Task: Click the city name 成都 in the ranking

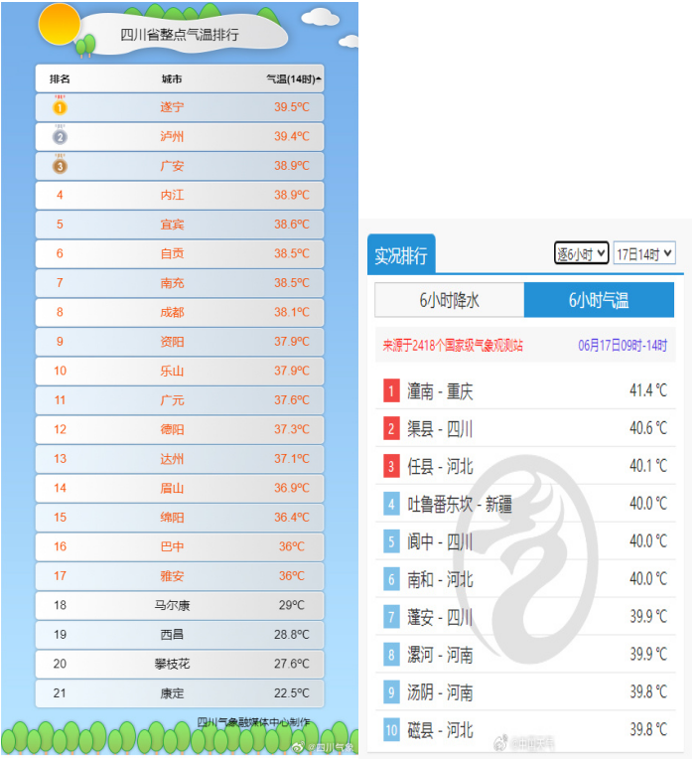Action: pos(172,312)
